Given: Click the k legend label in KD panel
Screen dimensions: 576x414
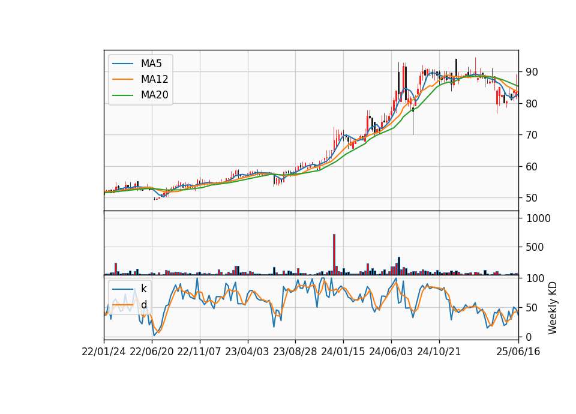Looking at the screenshot, I should (x=143, y=289).
